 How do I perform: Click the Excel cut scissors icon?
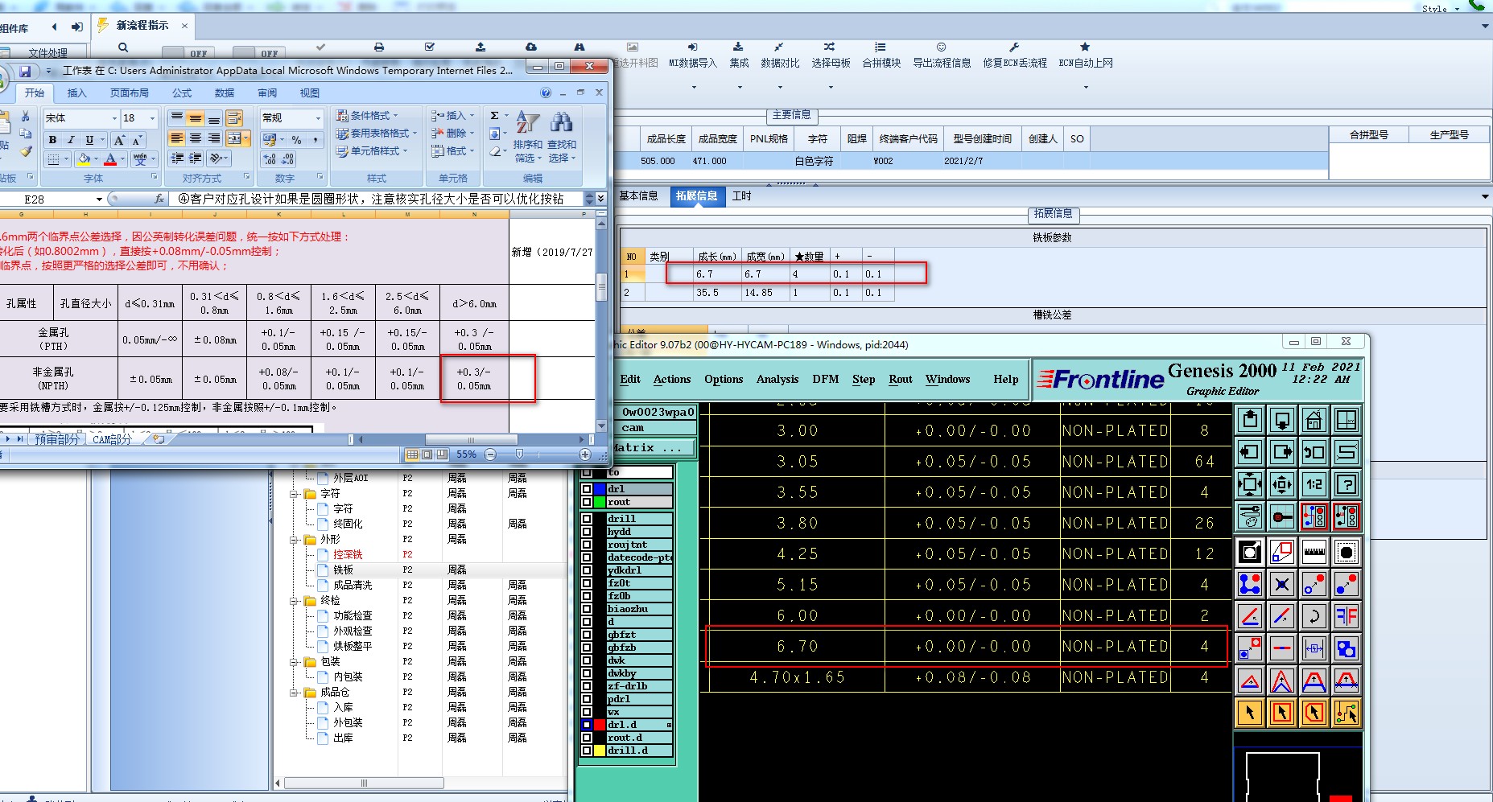pyautogui.click(x=25, y=117)
